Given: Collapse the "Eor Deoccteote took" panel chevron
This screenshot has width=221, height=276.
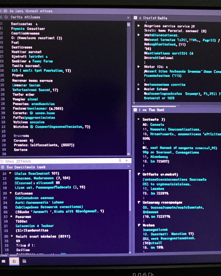Looking at the screenshot, I should pyautogui.click(x=128, y=166).
